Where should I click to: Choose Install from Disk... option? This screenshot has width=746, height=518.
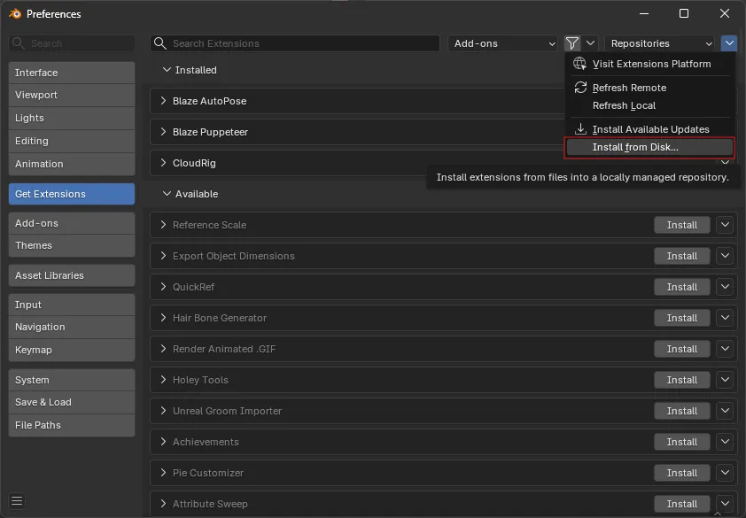point(650,147)
